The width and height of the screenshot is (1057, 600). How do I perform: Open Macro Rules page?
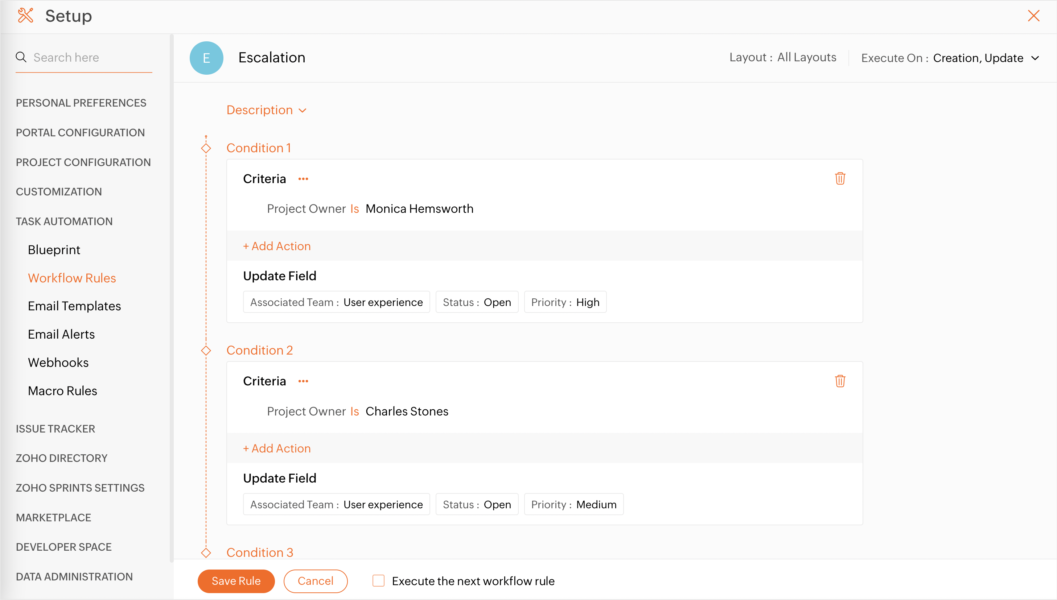click(x=62, y=391)
